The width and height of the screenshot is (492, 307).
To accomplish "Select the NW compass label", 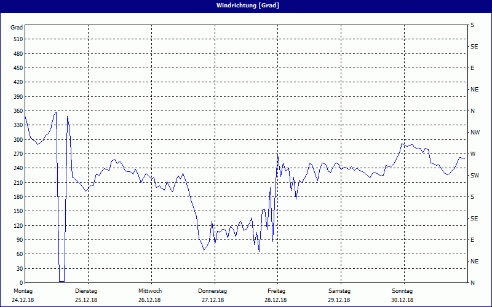I will tap(475, 133).
